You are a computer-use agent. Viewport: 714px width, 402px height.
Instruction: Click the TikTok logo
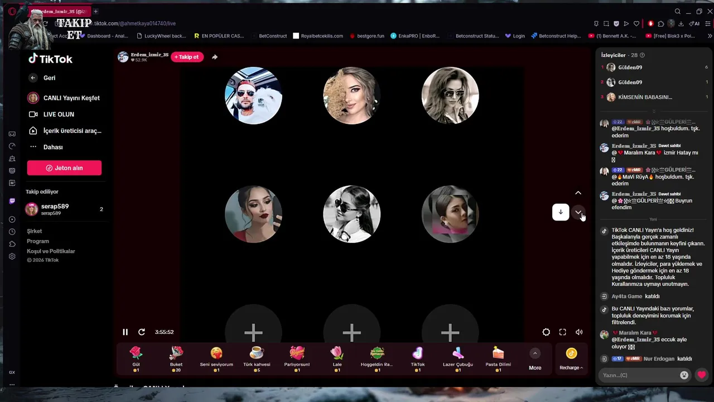[50, 59]
